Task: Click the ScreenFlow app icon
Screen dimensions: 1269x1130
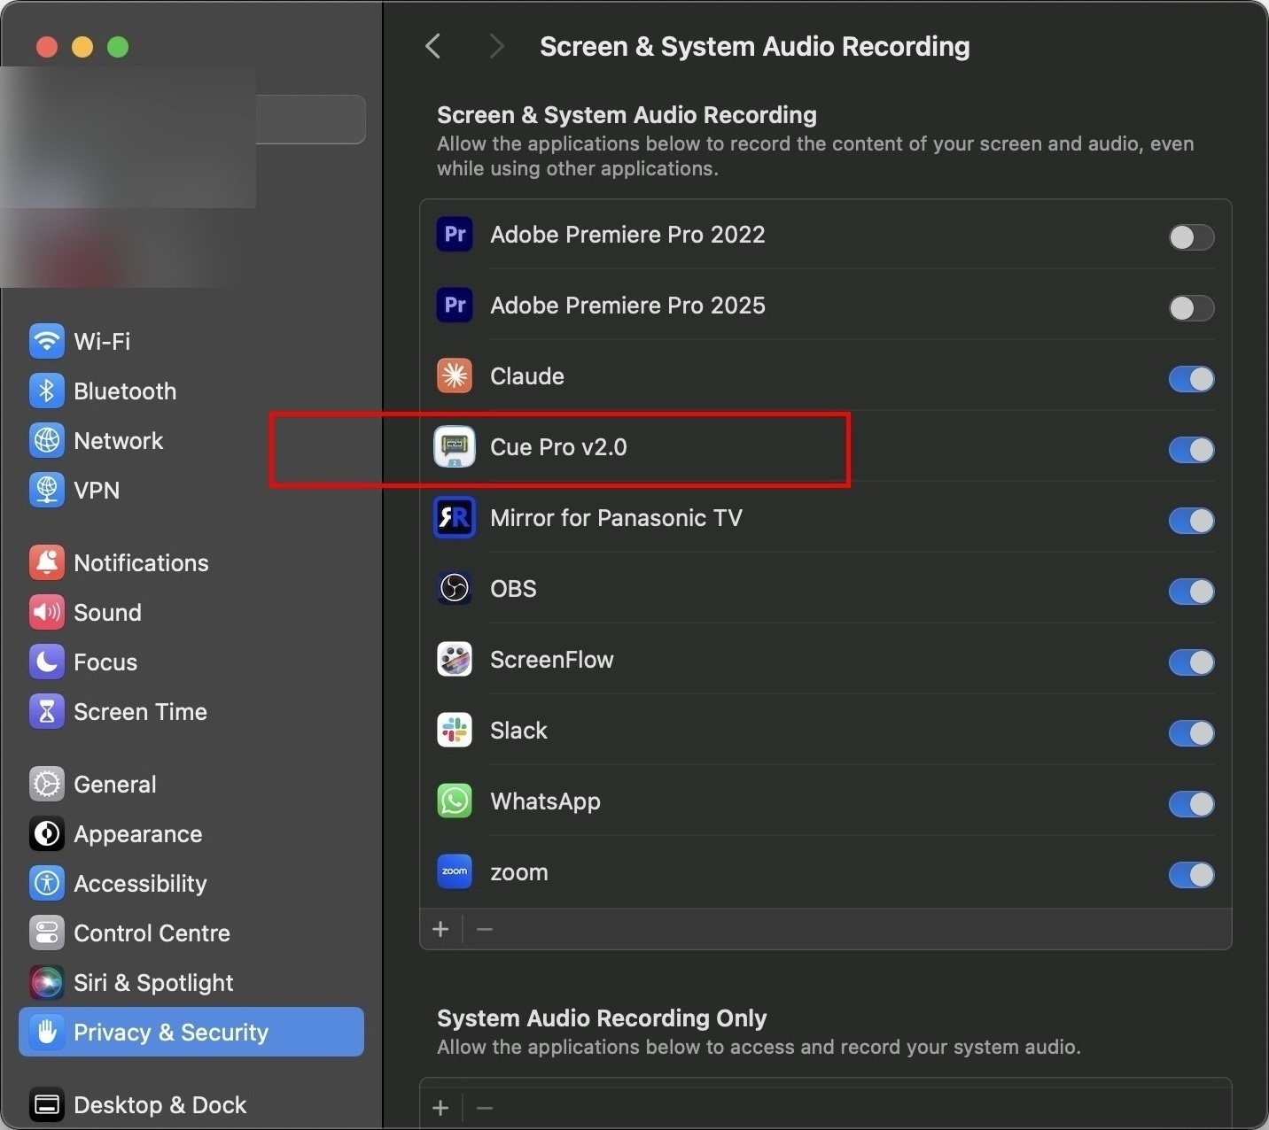Action: tap(455, 660)
